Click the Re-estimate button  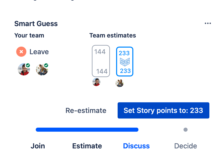pyautogui.click(x=86, y=110)
